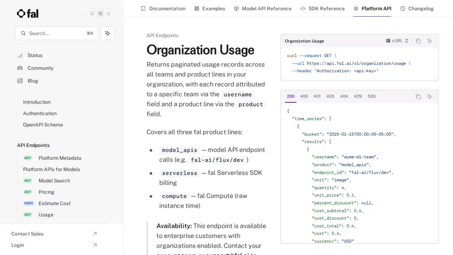Ask AI about the request code

tap(430, 41)
